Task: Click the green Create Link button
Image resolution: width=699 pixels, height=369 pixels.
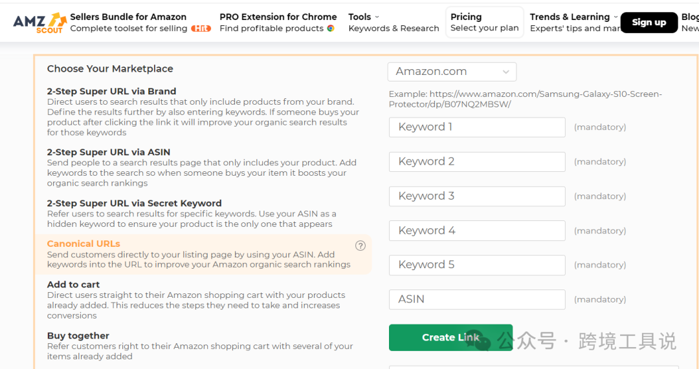Action: click(x=450, y=337)
